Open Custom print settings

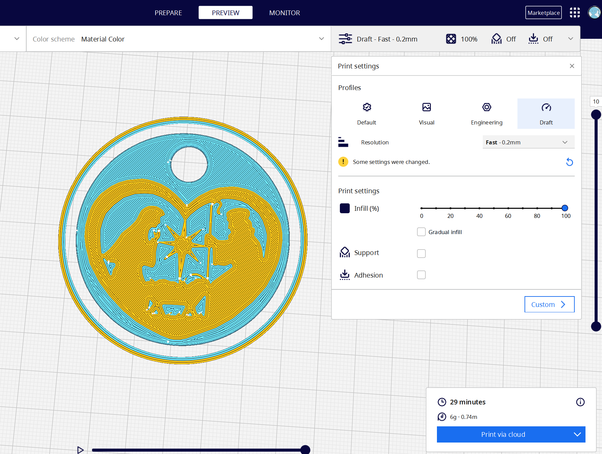(x=549, y=304)
